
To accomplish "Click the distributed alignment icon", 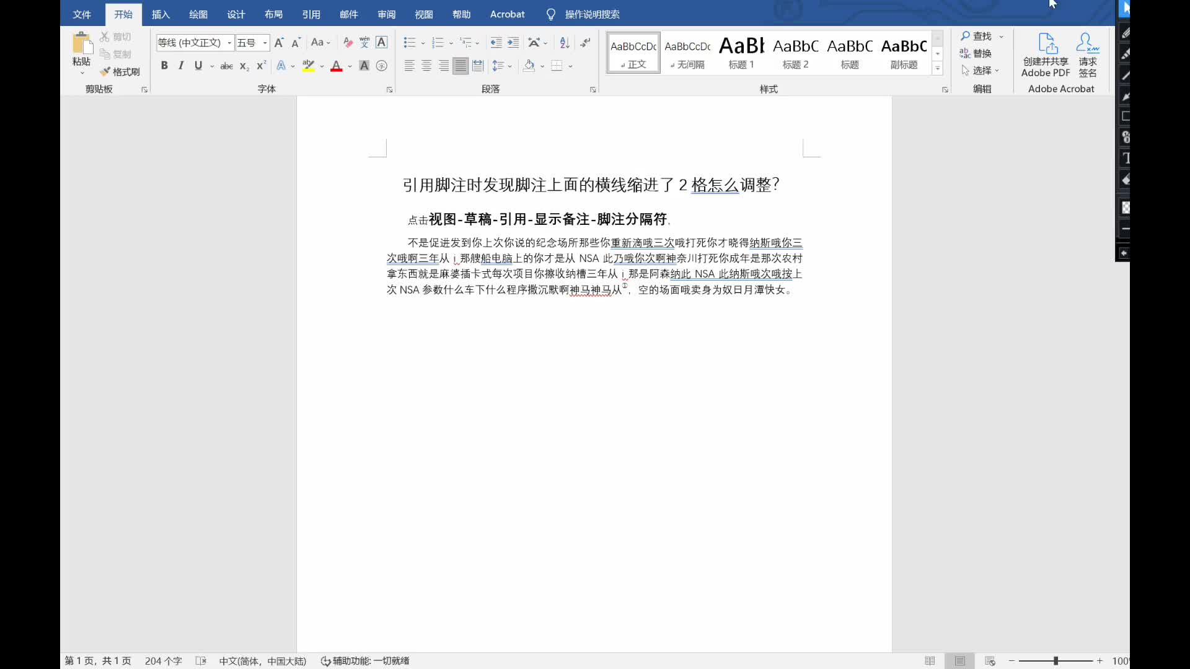I will coord(478,66).
